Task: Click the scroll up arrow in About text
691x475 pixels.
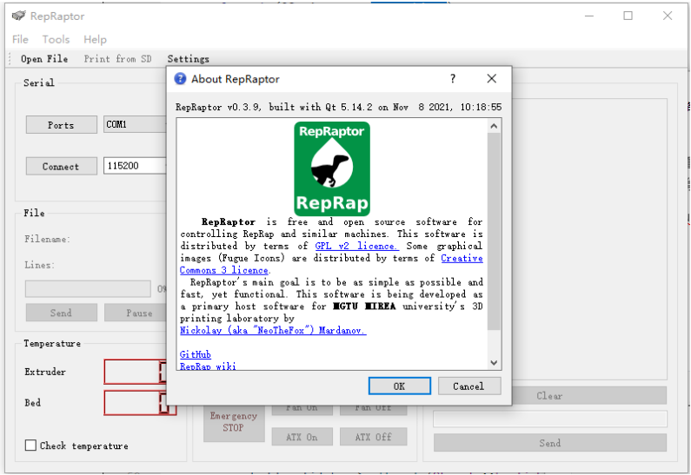Action: 494,126
